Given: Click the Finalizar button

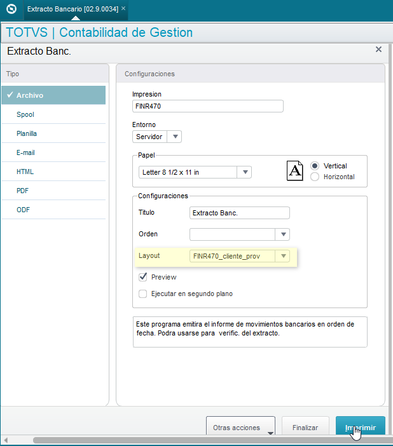Looking at the screenshot, I should point(305,426).
